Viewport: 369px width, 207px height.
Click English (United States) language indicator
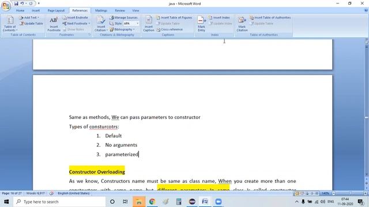pyautogui.click(x=74, y=193)
